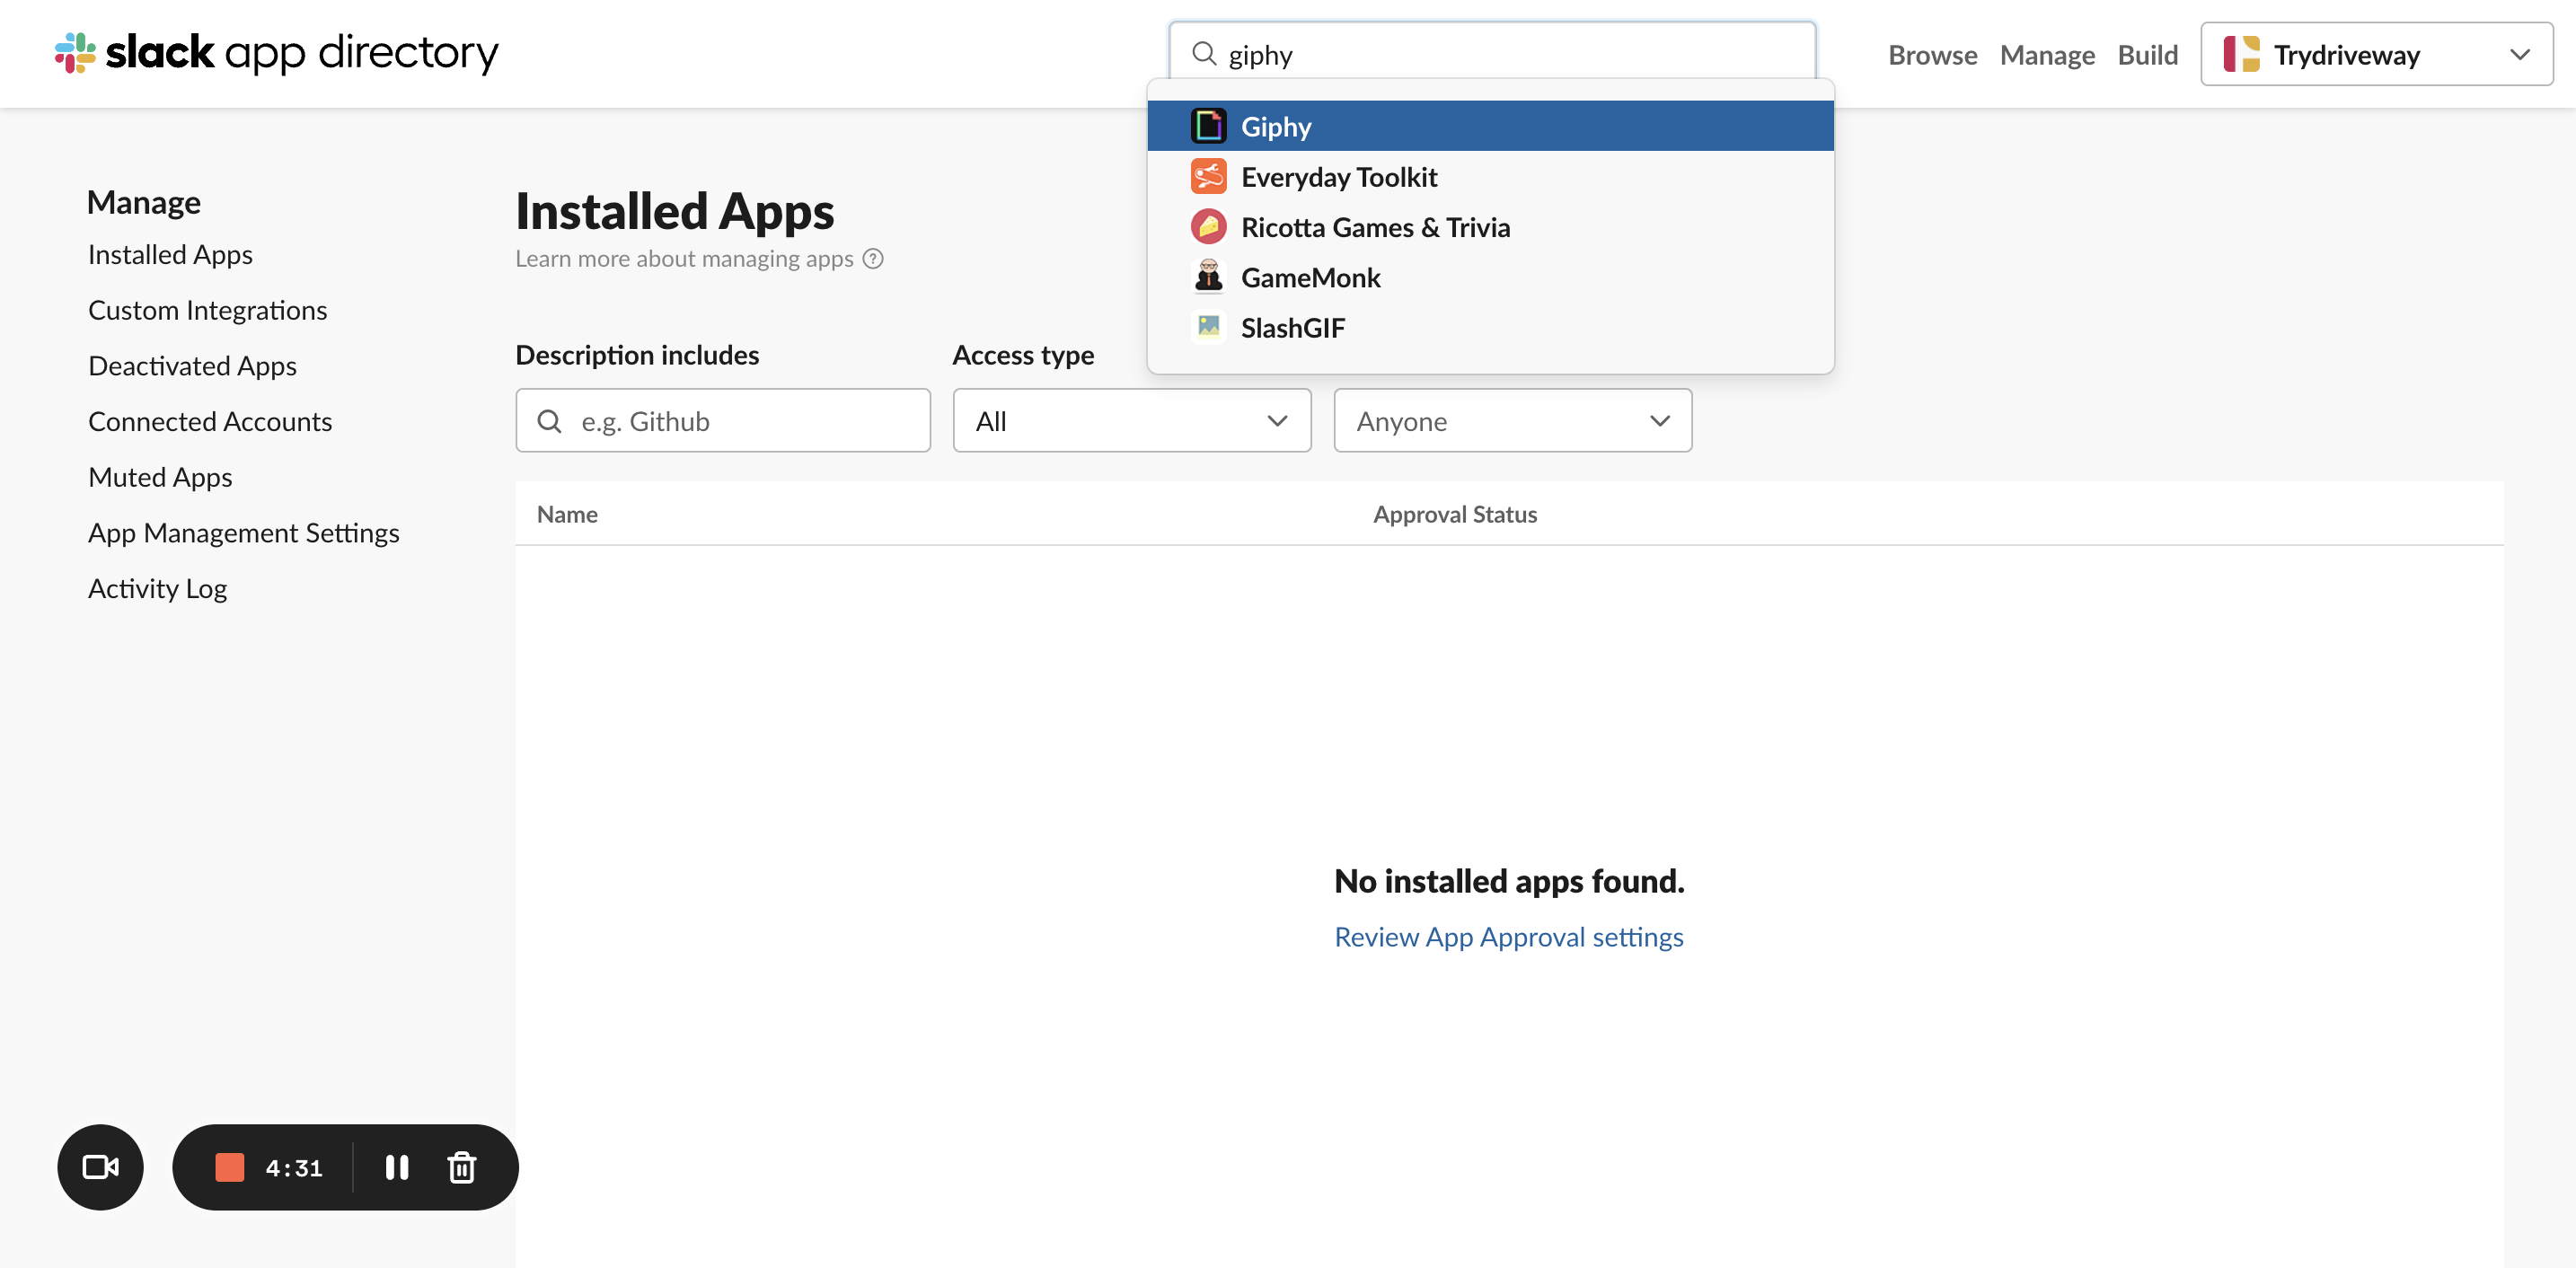This screenshot has width=2576, height=1268.
Task: Go to Installed Apps in sidebar
Action: pyautogui.click(x=170, y=254)
